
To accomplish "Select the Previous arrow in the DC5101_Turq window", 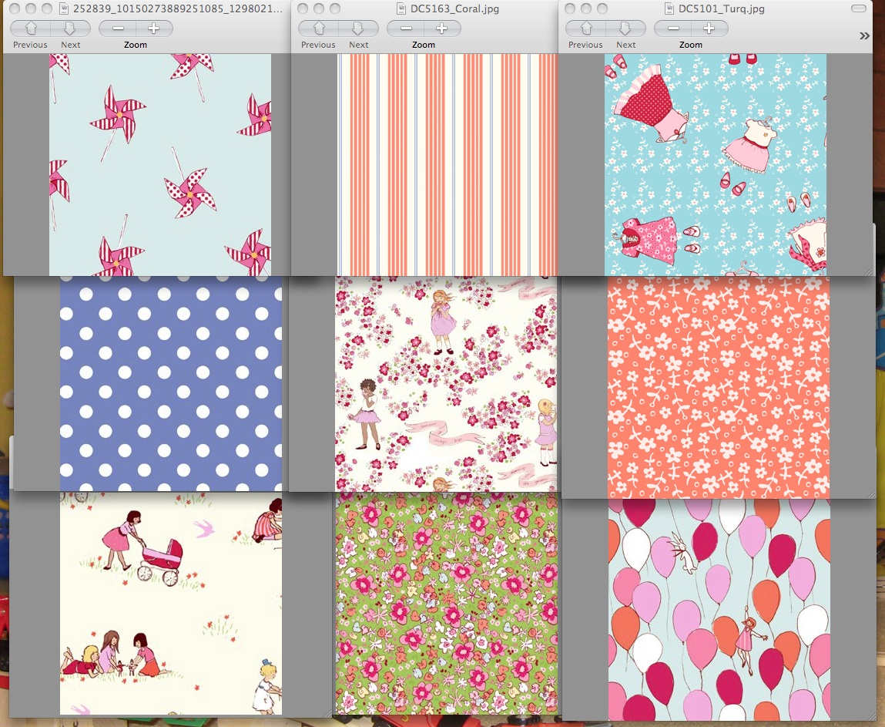I will 585,29.
